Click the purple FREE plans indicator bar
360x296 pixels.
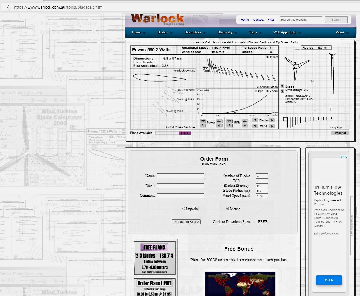[x=185, y=133]
